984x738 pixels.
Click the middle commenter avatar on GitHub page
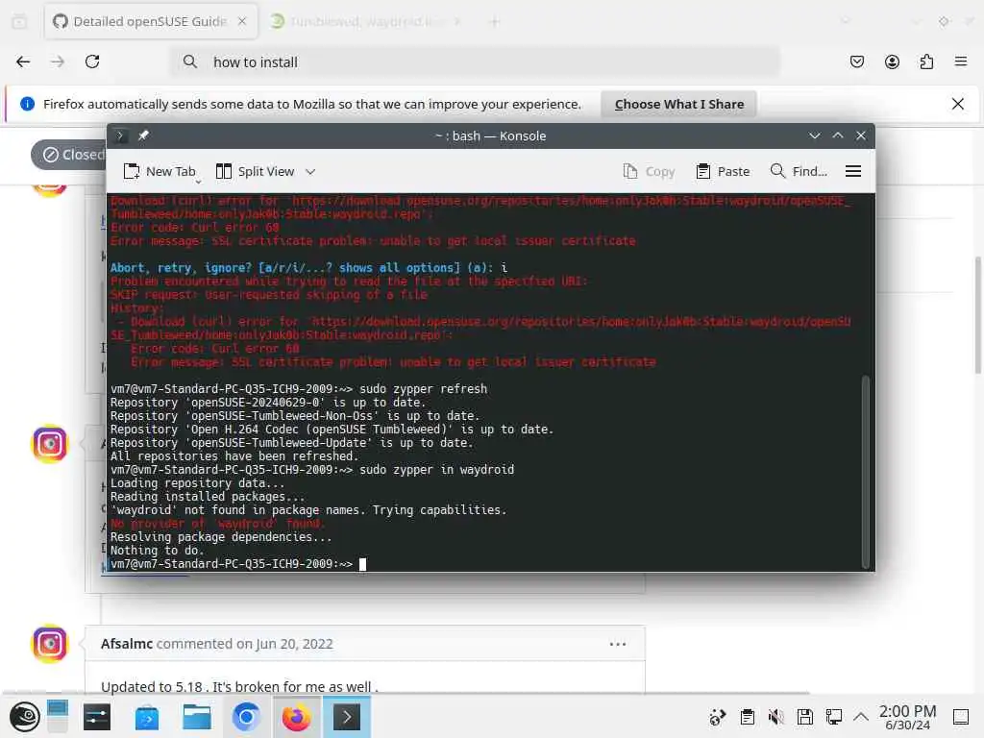point(50,444)
